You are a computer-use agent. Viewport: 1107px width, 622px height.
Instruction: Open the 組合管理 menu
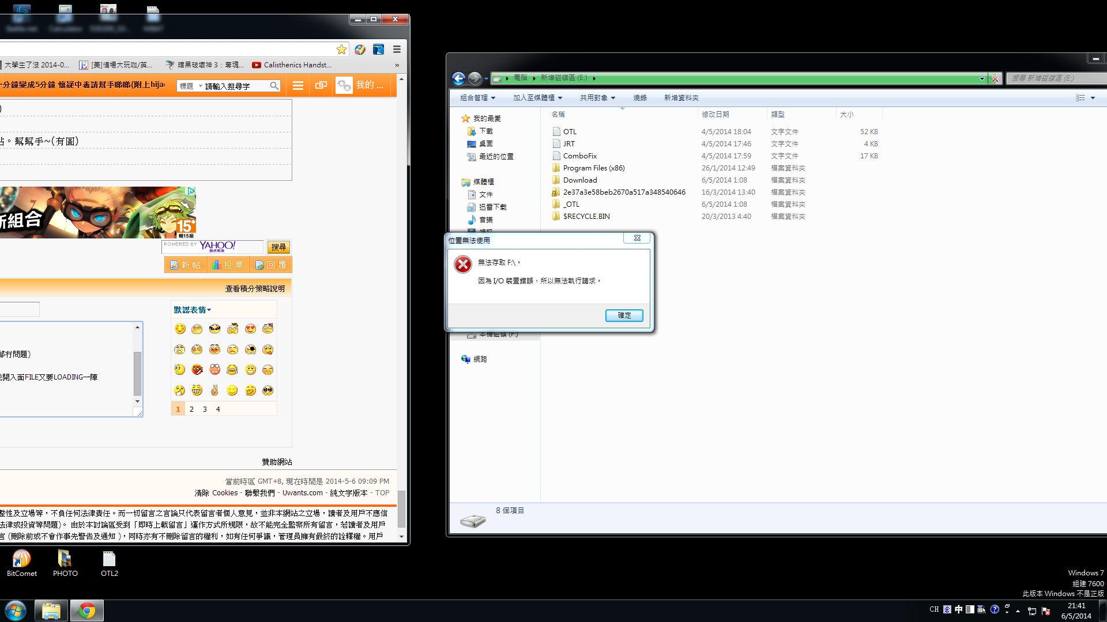click(477, 98)
